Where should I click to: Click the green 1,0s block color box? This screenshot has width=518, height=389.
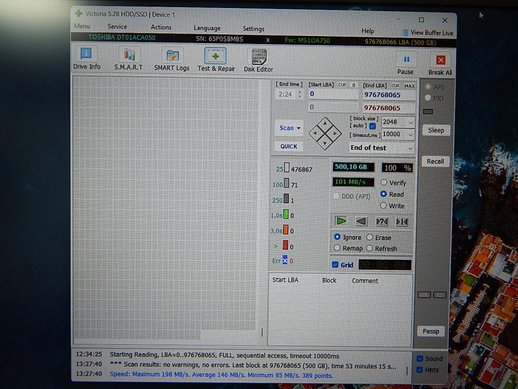[286, 215]
